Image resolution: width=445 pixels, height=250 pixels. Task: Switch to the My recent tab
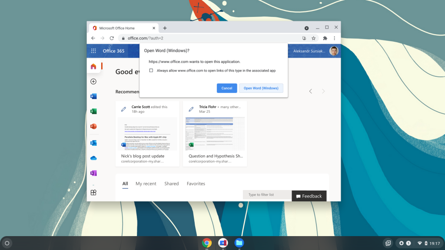tap(146, 184)
